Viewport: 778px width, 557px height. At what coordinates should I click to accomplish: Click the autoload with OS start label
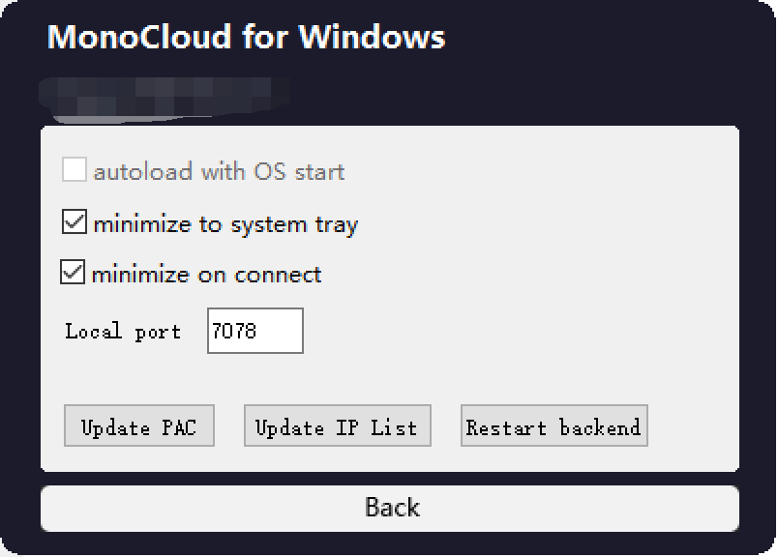pyautogui.click(x=219, y=171)
